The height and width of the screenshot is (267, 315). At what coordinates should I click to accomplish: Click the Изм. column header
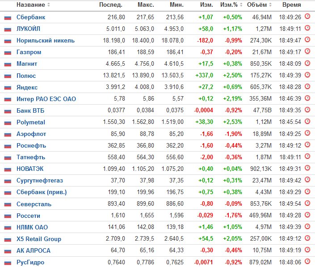click(x=206, y=4)
